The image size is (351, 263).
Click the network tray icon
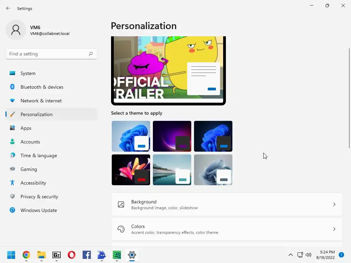pyautogui.click(x=300, y=255)
